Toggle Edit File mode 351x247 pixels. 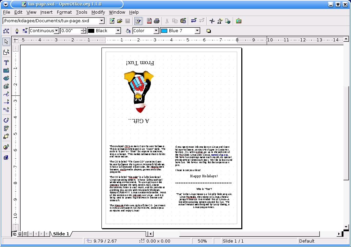tap(138, 21)
